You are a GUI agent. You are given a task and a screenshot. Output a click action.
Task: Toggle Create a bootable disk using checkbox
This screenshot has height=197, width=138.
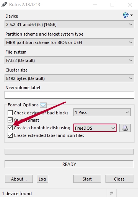(x=10, y=128)
